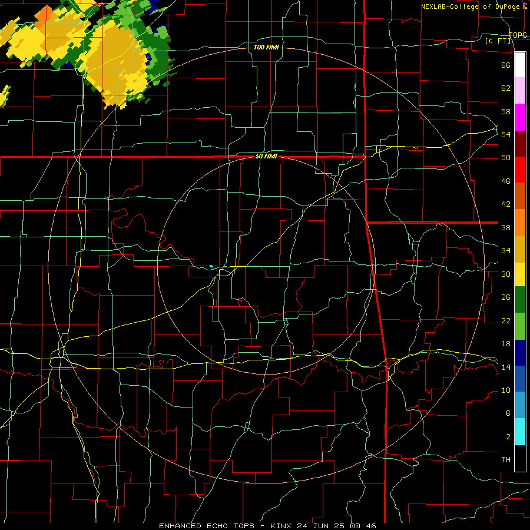Click the 38 legend value label
This screenshot has width=530, height=530.
tap(506, 227)
